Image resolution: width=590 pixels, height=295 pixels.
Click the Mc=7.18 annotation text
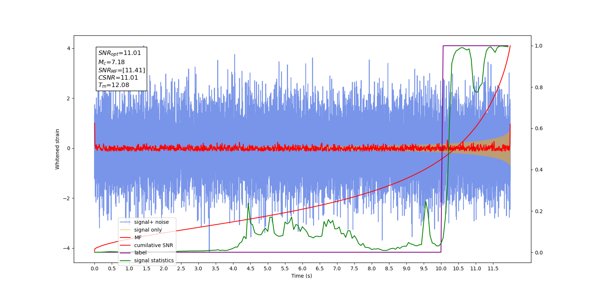tap(111, 62)
